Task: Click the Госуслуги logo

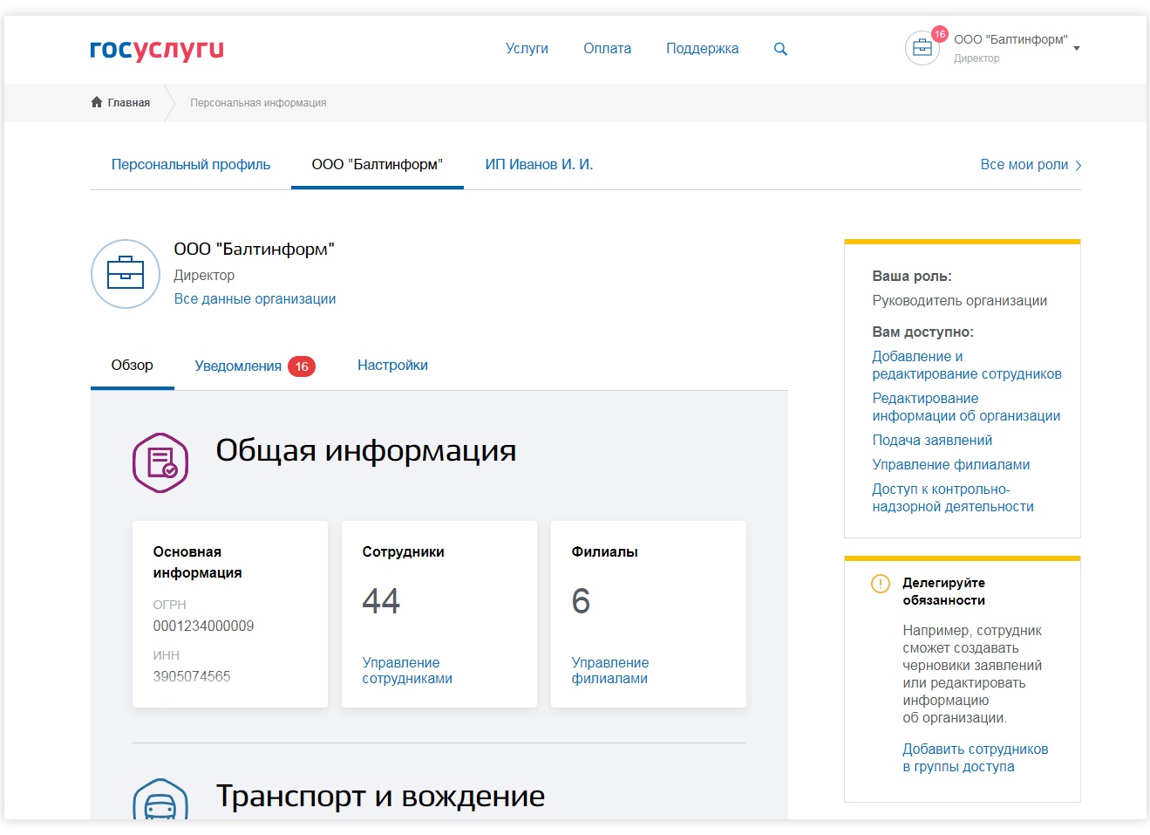Action: pyautogui.click(x=157, y=50)
